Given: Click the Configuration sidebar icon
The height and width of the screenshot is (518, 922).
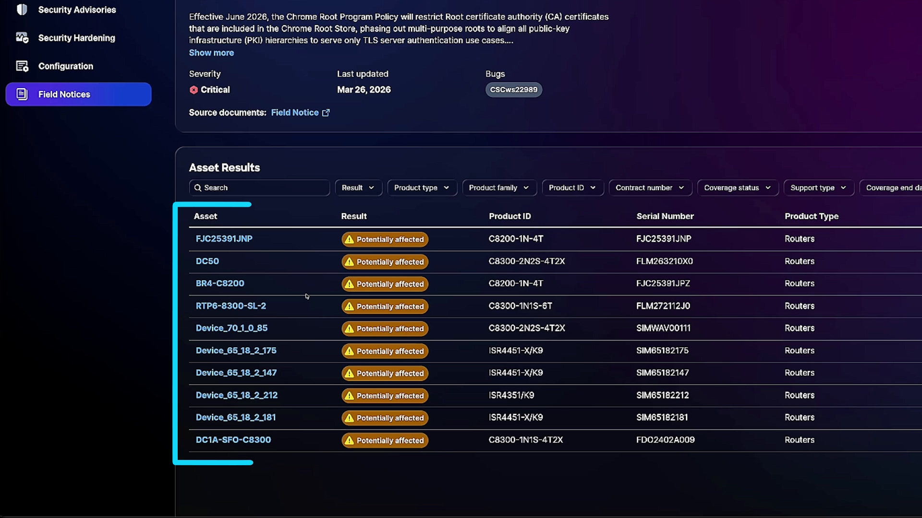Looking at the screenshot, I should coord(22,66).
